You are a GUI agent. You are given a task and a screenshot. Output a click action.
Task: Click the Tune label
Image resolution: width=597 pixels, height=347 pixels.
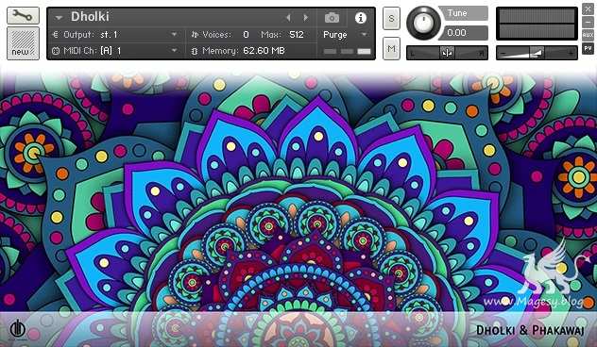tap(457, 13)
